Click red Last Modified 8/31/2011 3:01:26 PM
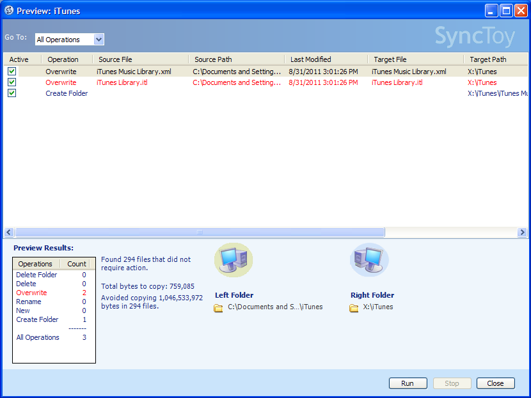Viewport: 531px width, 398px height. (x=323, y=82)
